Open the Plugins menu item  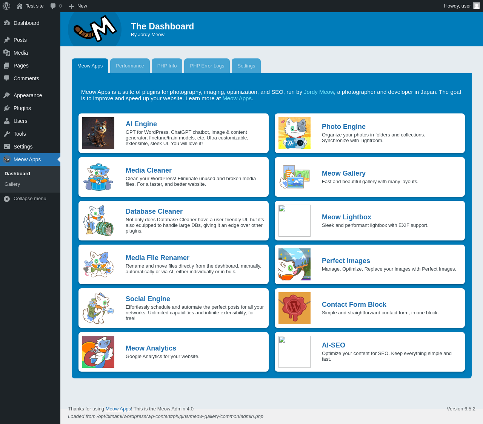pos(30,108)
